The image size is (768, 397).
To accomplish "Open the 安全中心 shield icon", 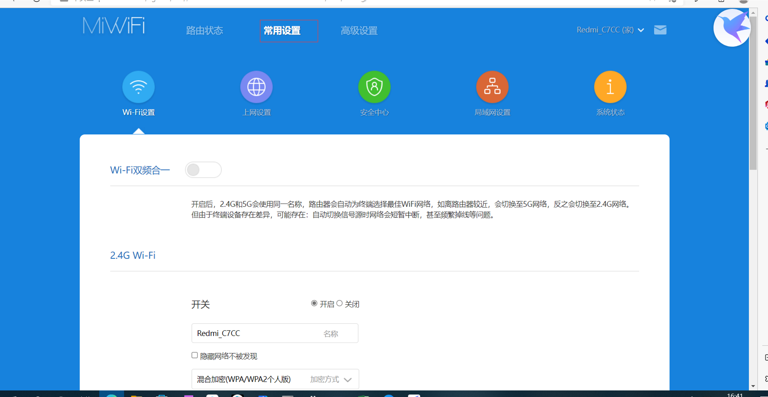I will [374, 87].
